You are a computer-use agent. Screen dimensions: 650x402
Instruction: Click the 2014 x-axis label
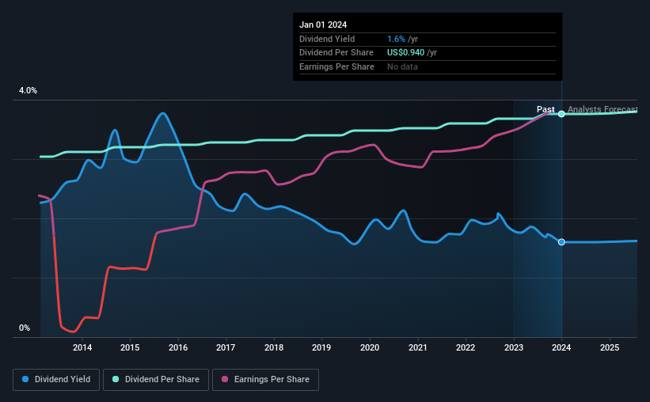point(82,347)
